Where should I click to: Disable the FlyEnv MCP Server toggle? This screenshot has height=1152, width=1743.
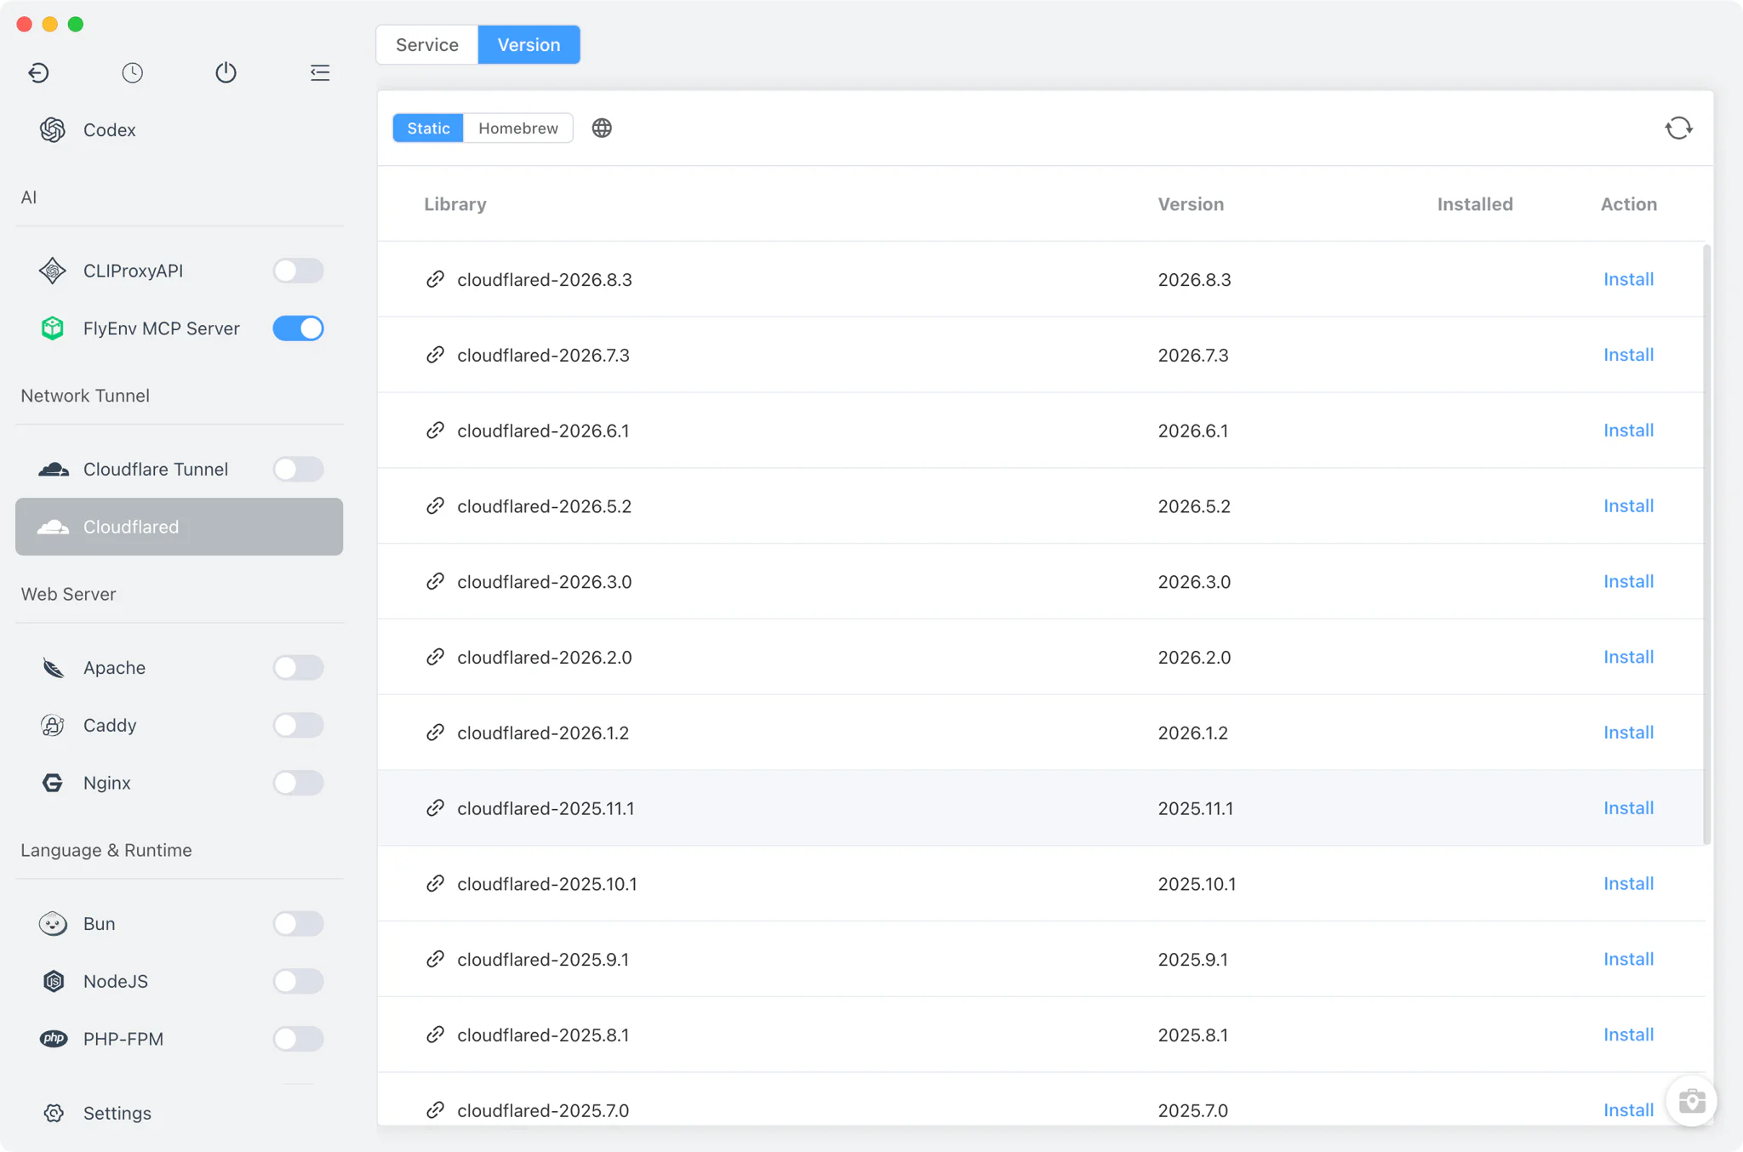[298, 328]
